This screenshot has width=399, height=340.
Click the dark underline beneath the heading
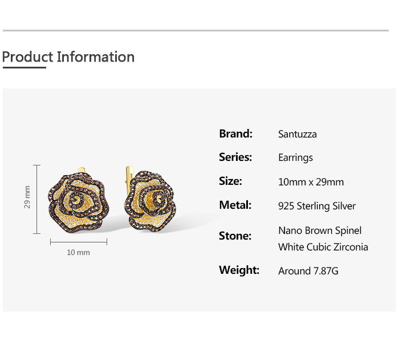click(x=24, y=67)
